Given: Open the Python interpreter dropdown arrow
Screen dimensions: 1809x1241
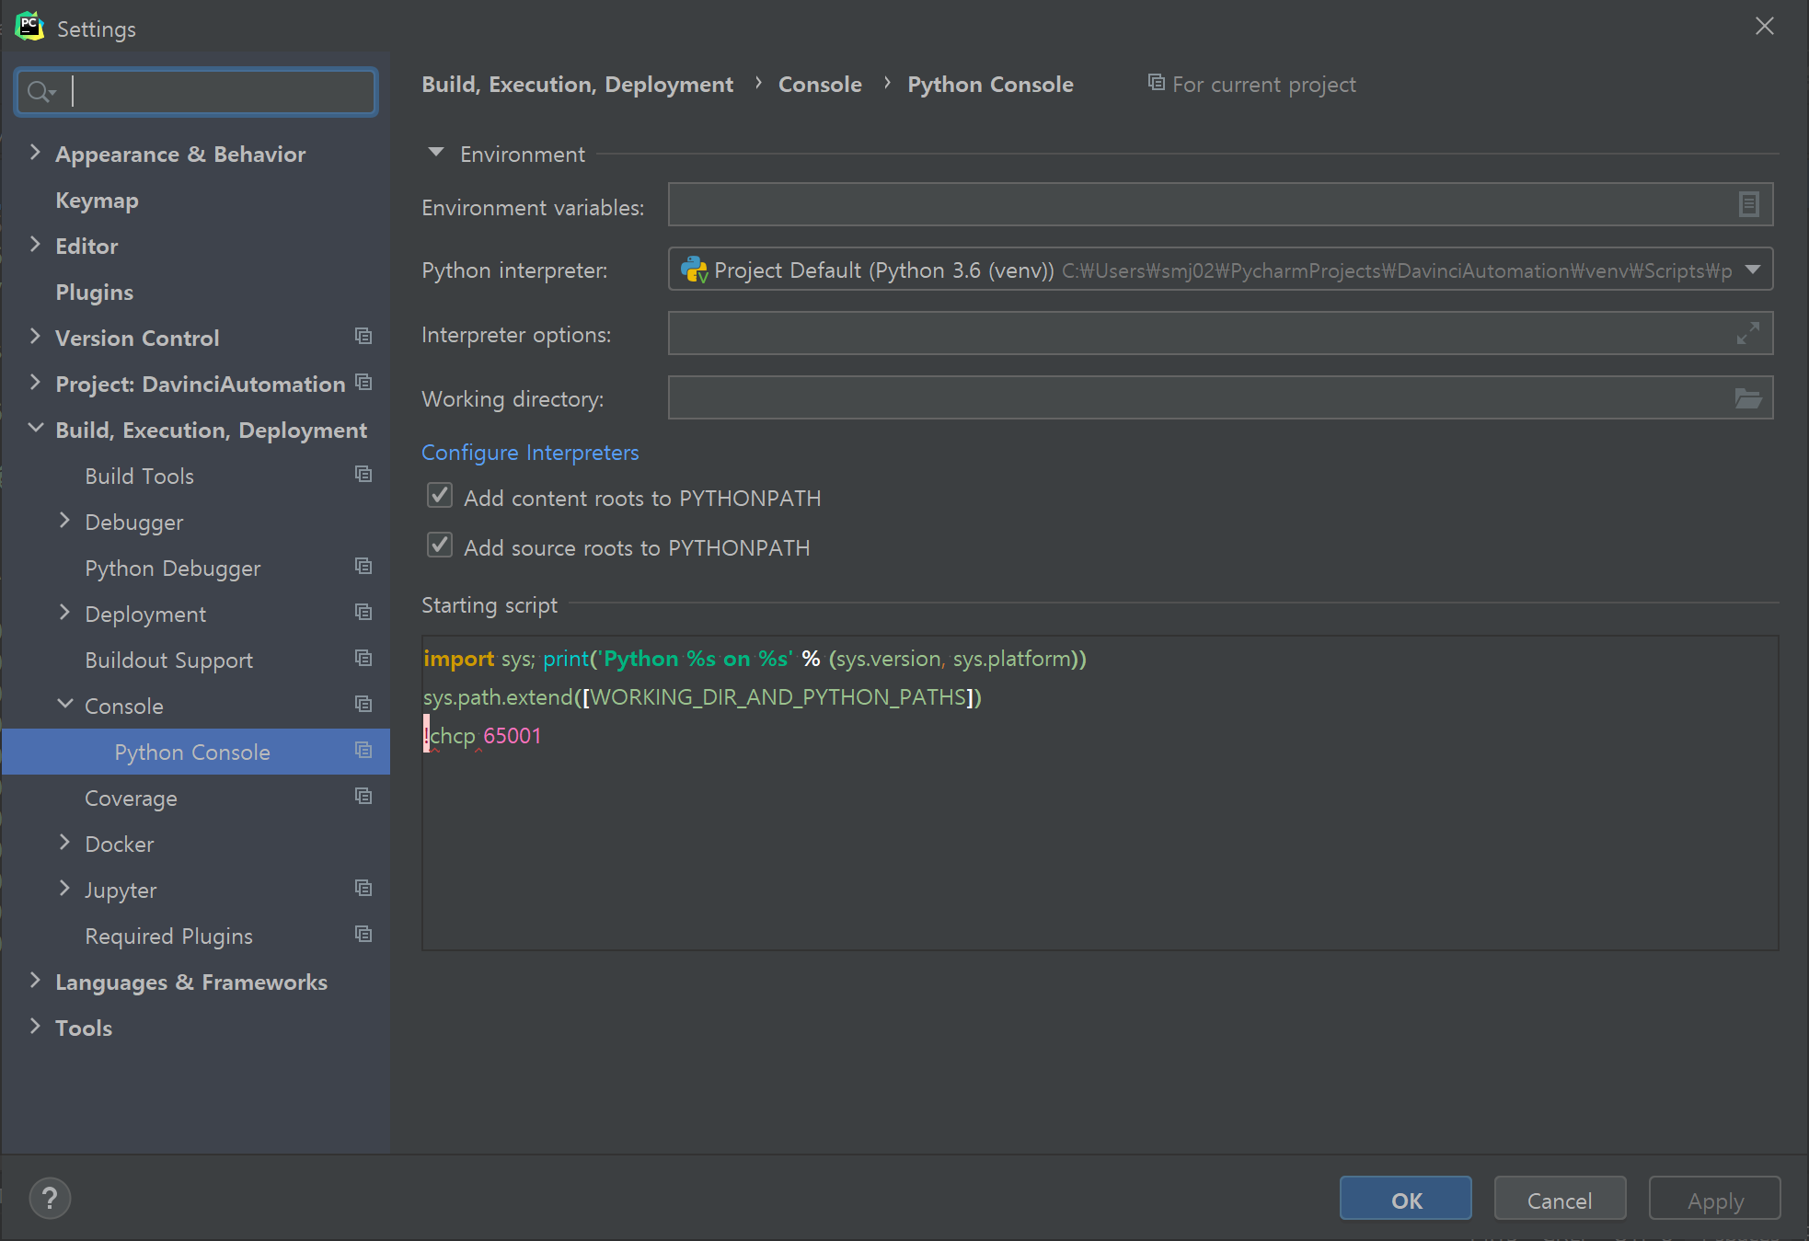Looking at the screenshot, I should tap(1752, 270).
